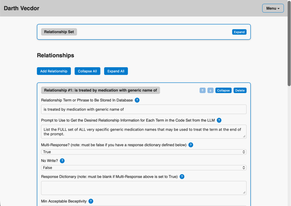Screen dimensions: 291x206
Task: Open the Multi-Response True dropdown
Action: click(x=144, y=152)
